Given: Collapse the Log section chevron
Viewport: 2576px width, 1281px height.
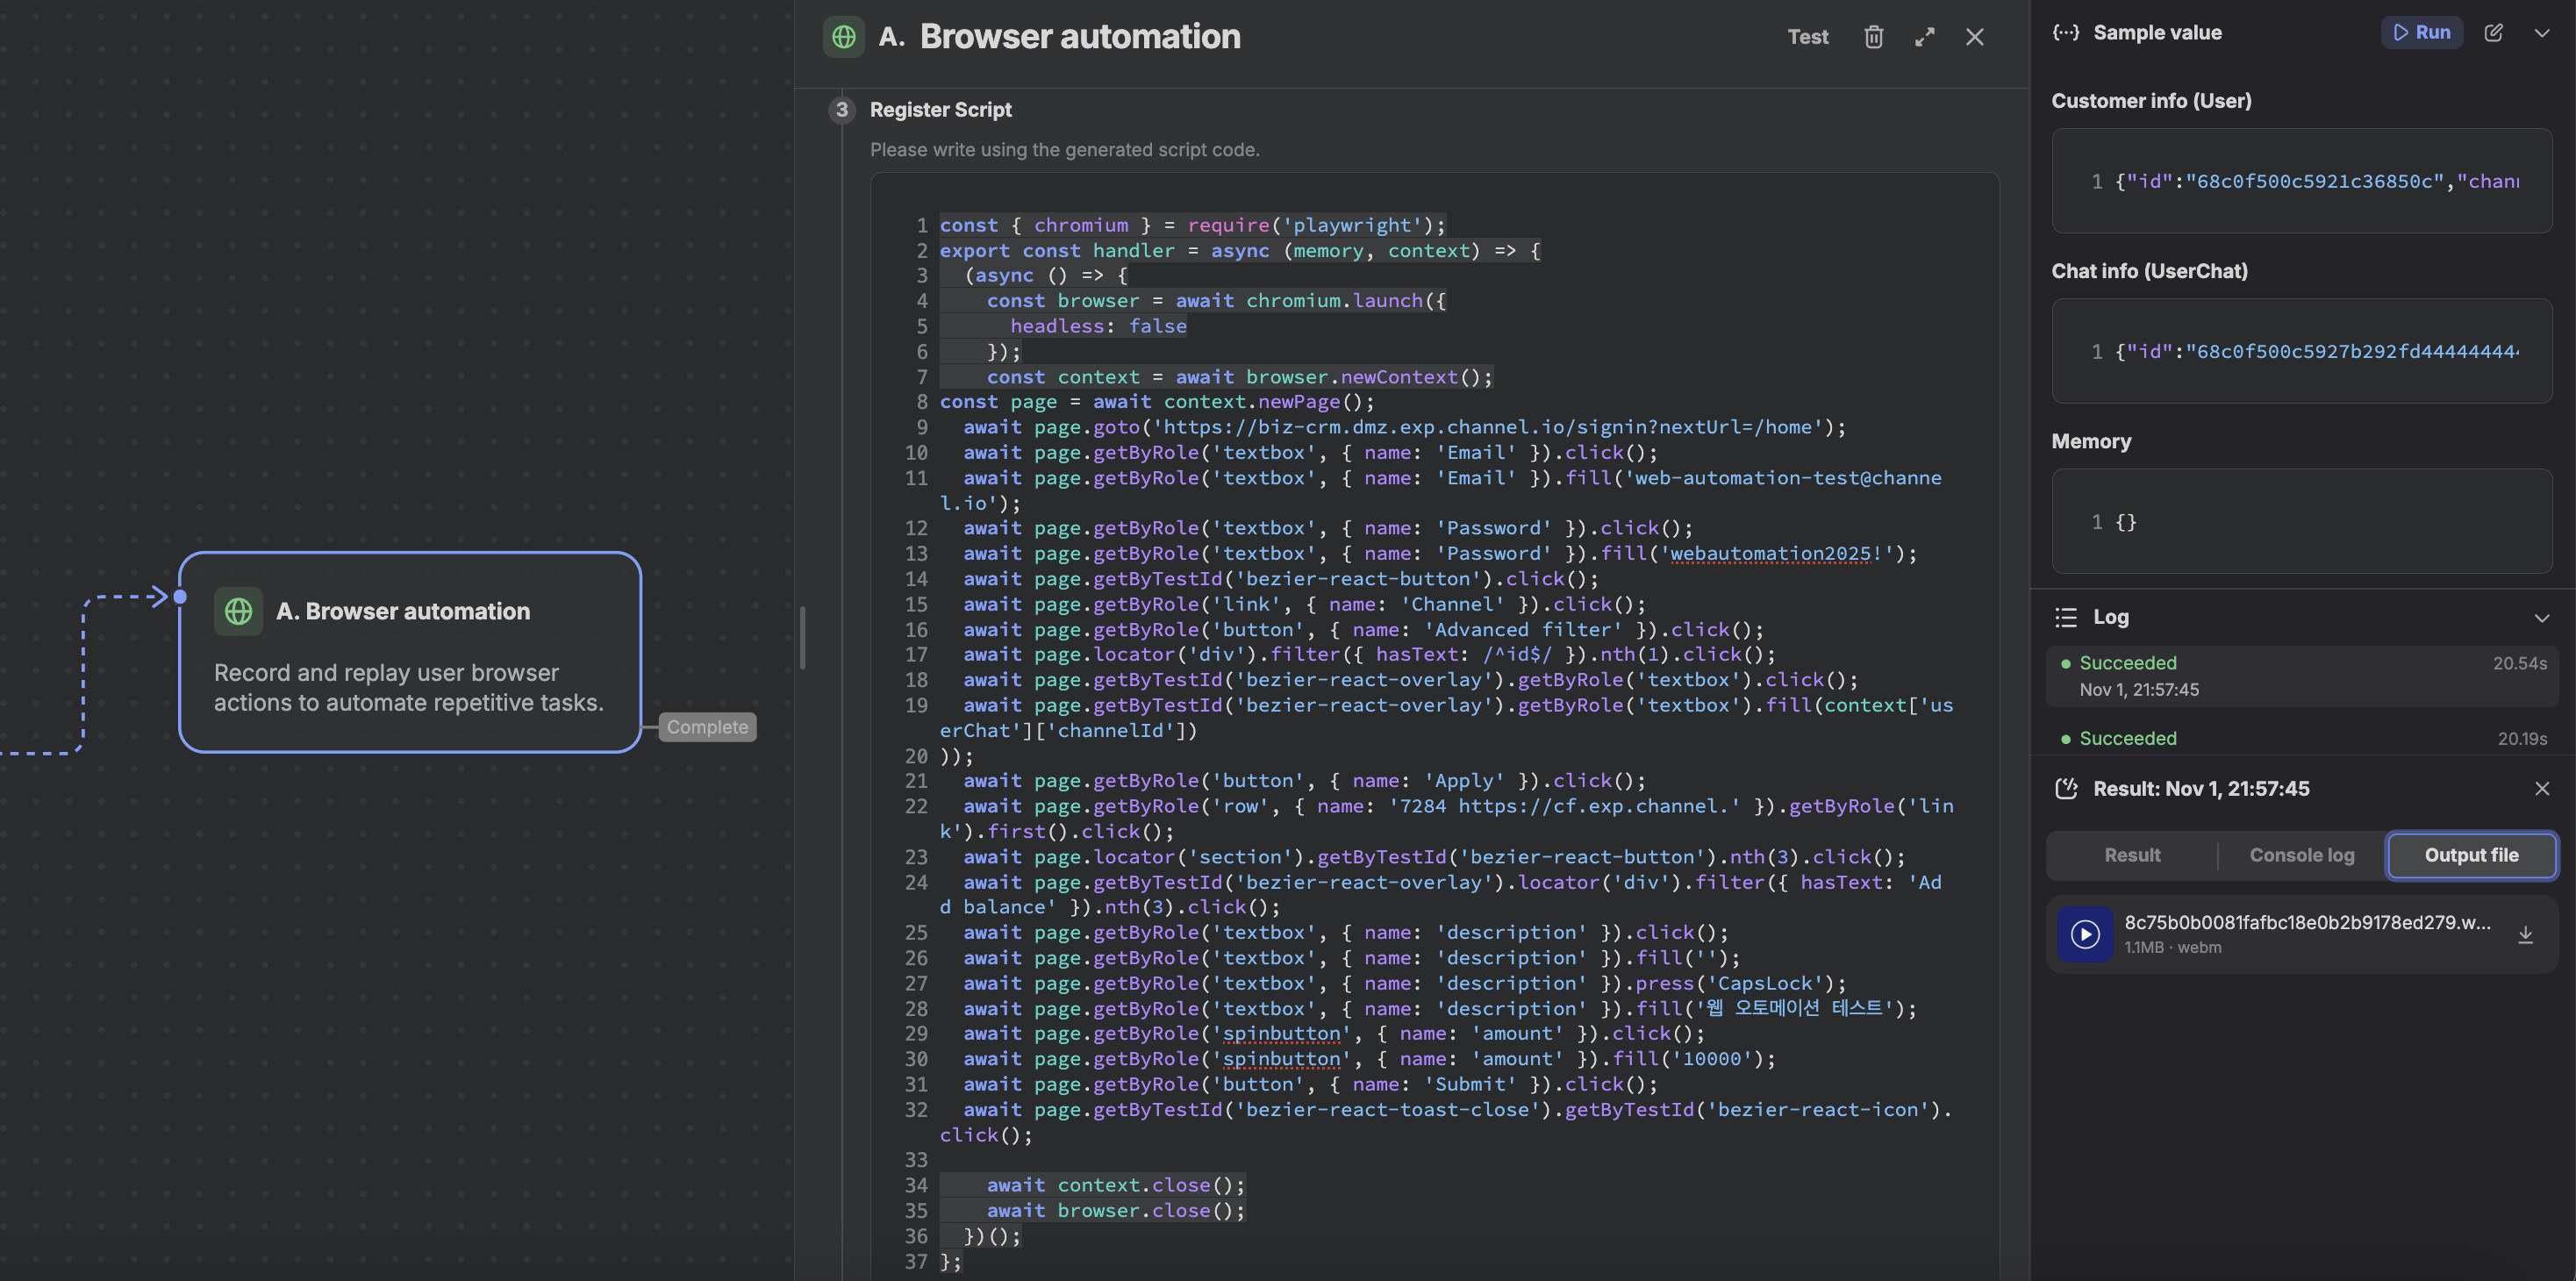Looking at the screenshot, I should click(x=2541, y=618).
